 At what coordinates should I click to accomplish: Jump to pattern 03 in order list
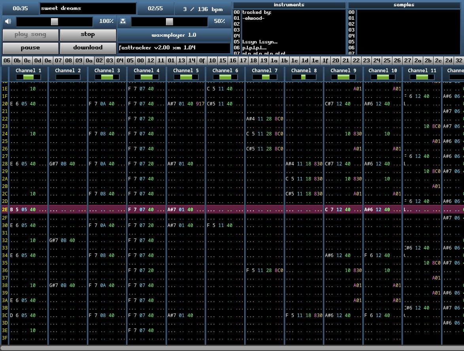(x=109, y=61)
